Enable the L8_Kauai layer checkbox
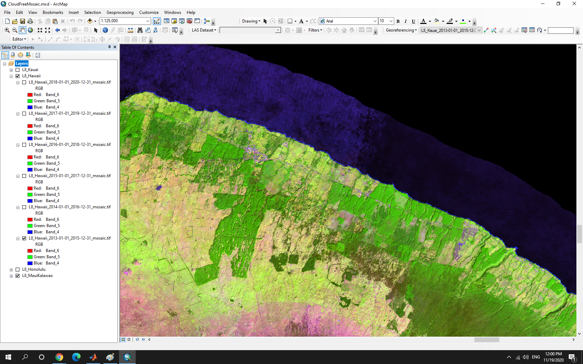Viewport: 583px width, 364px height. point(18,70)
